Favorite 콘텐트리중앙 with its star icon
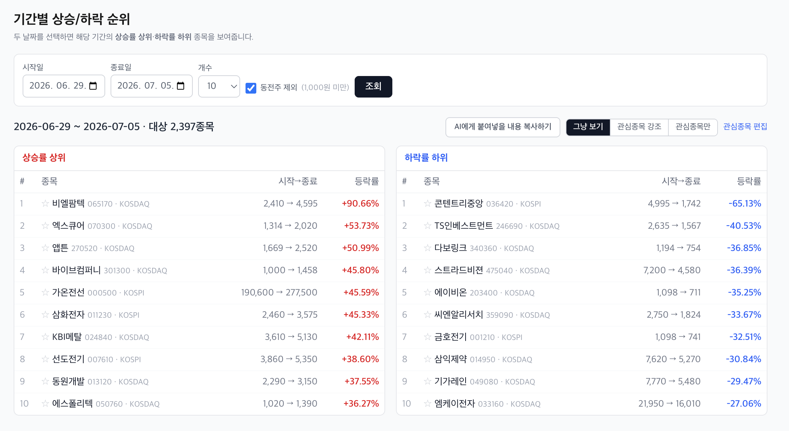 coord(428,204)
